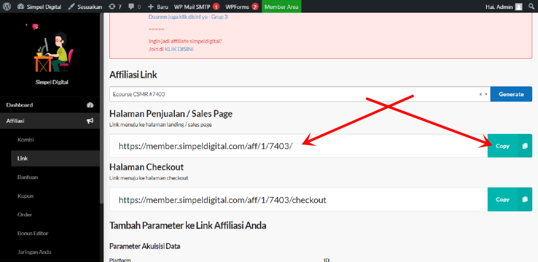The width and height of the screenshot is (538, 262).
Task: Open WP Mail SMTP admin bar item
Action: tap(196, 6)
